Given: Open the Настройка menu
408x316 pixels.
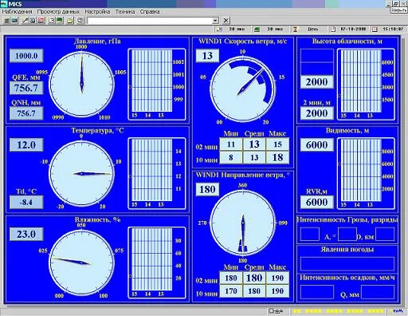Looking at the screenshot, I should pos(97,12).
